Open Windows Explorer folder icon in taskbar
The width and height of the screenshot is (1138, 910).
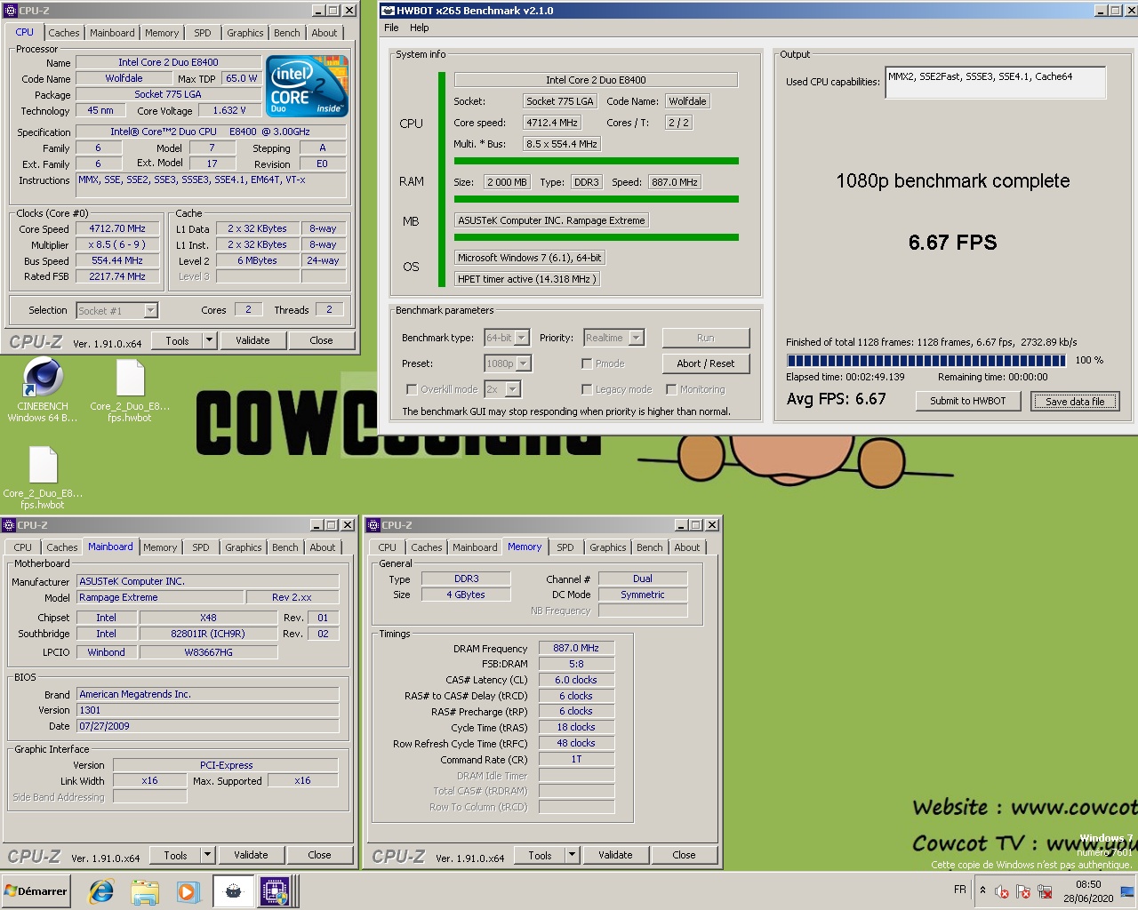coord(145,891)
